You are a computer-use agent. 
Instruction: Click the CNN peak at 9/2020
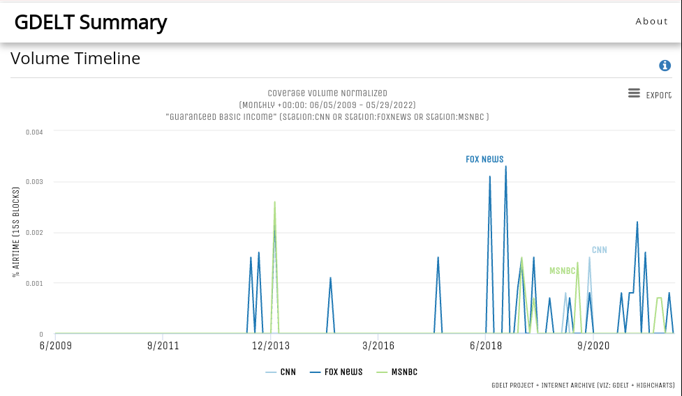[589, 258]
